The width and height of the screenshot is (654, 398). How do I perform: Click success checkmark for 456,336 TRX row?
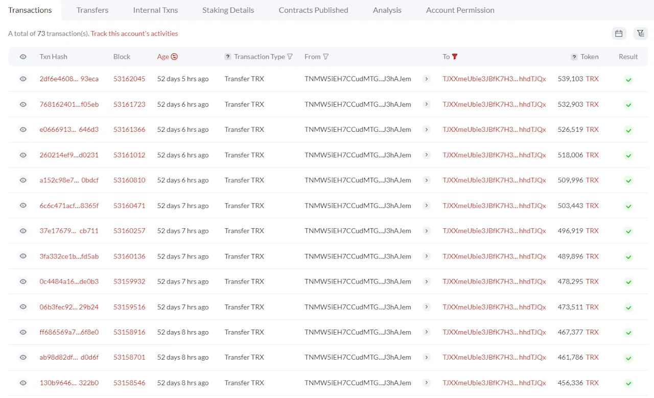[x=628, y=384]
